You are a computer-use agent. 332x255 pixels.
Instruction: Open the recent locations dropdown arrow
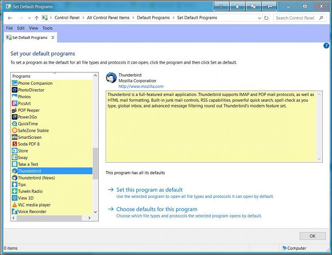pyautogui.click(x=29, y=18)
